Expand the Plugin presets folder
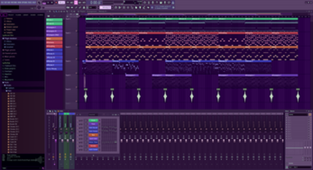Screen dimensions: 313x170 (10, 50)
